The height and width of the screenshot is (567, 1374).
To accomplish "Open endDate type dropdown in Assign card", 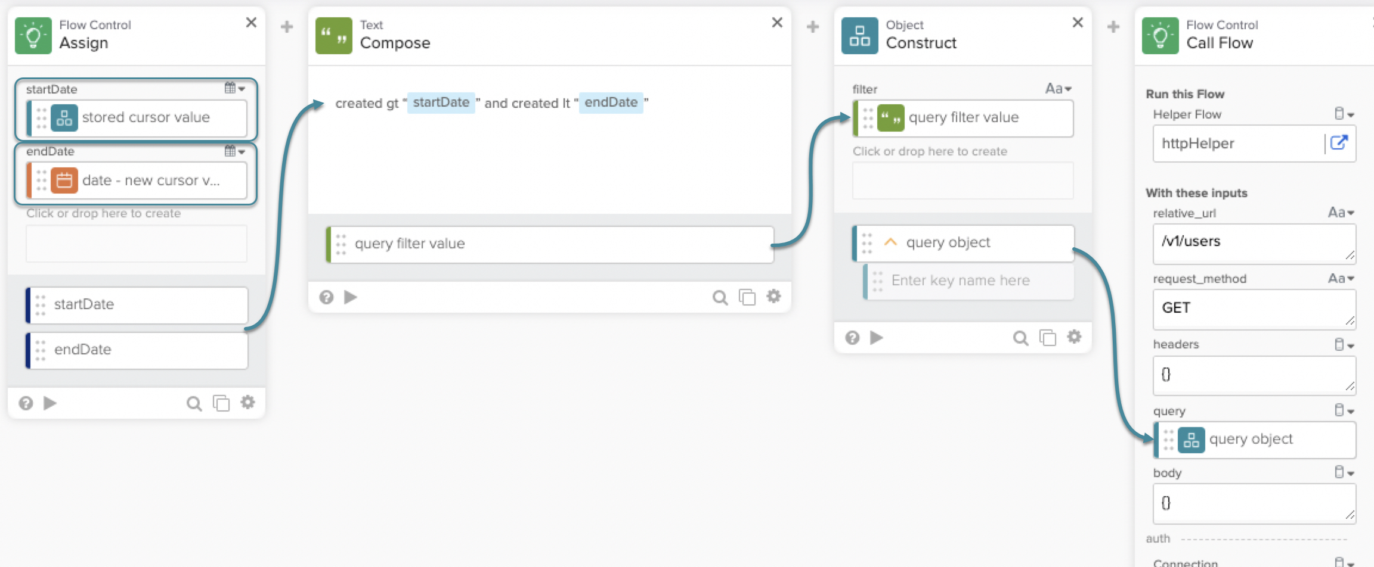I will (235, 151).
